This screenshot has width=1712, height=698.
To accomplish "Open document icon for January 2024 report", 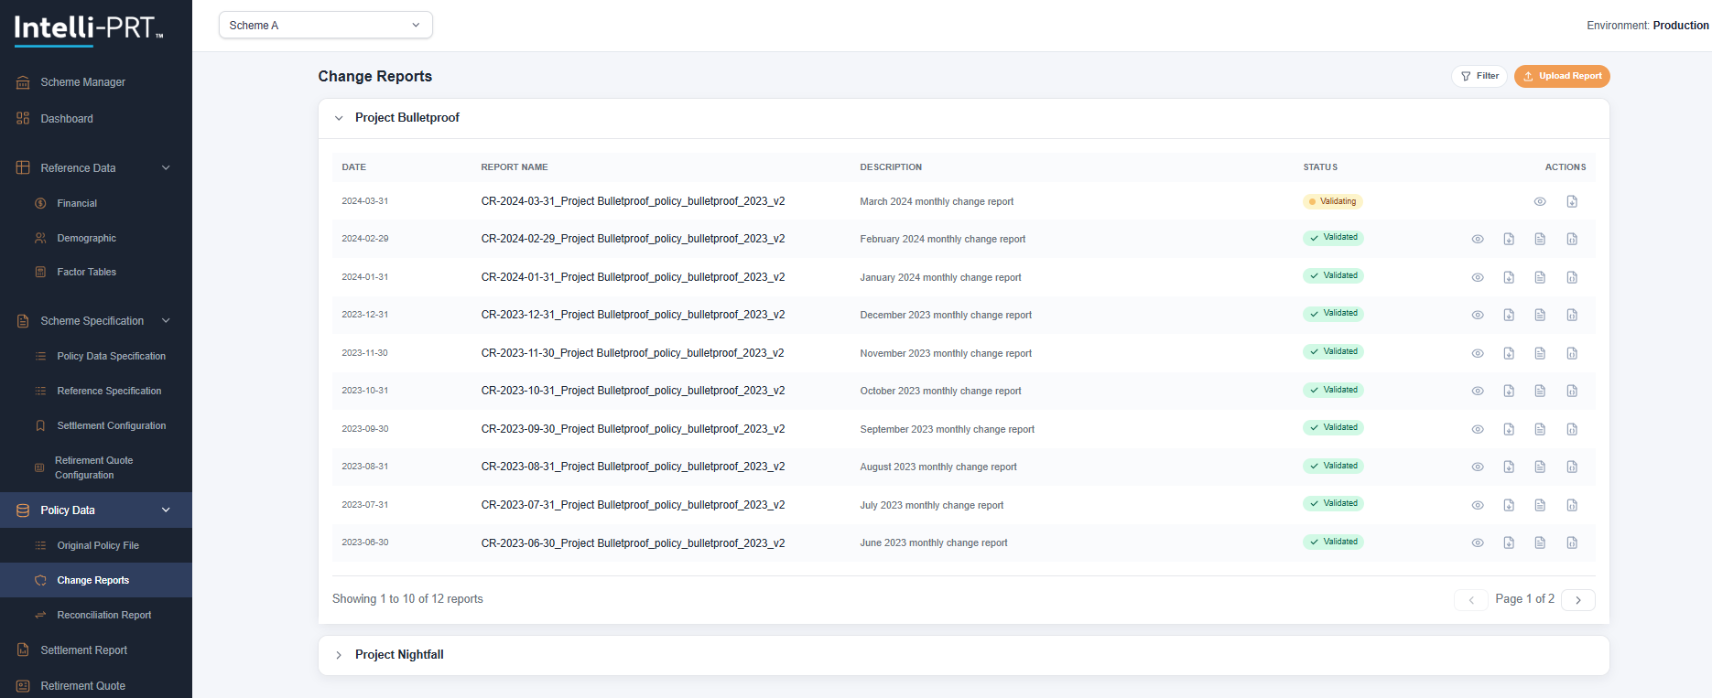I will 1540,277.
